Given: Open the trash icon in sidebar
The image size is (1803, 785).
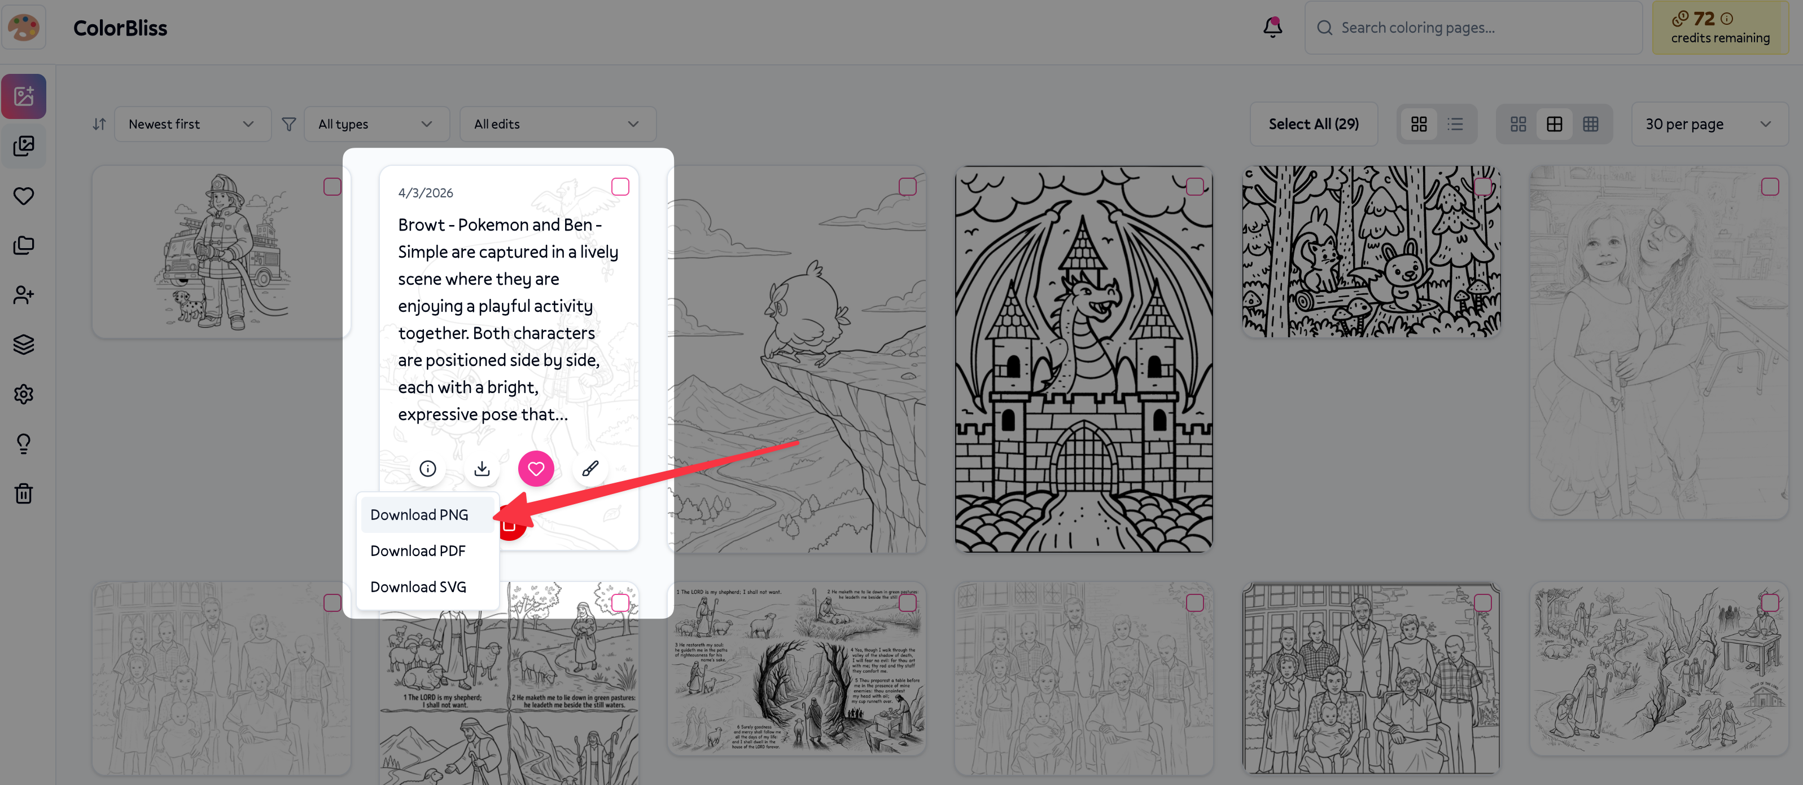Looking at the screenshot, I should pos(24,493).
